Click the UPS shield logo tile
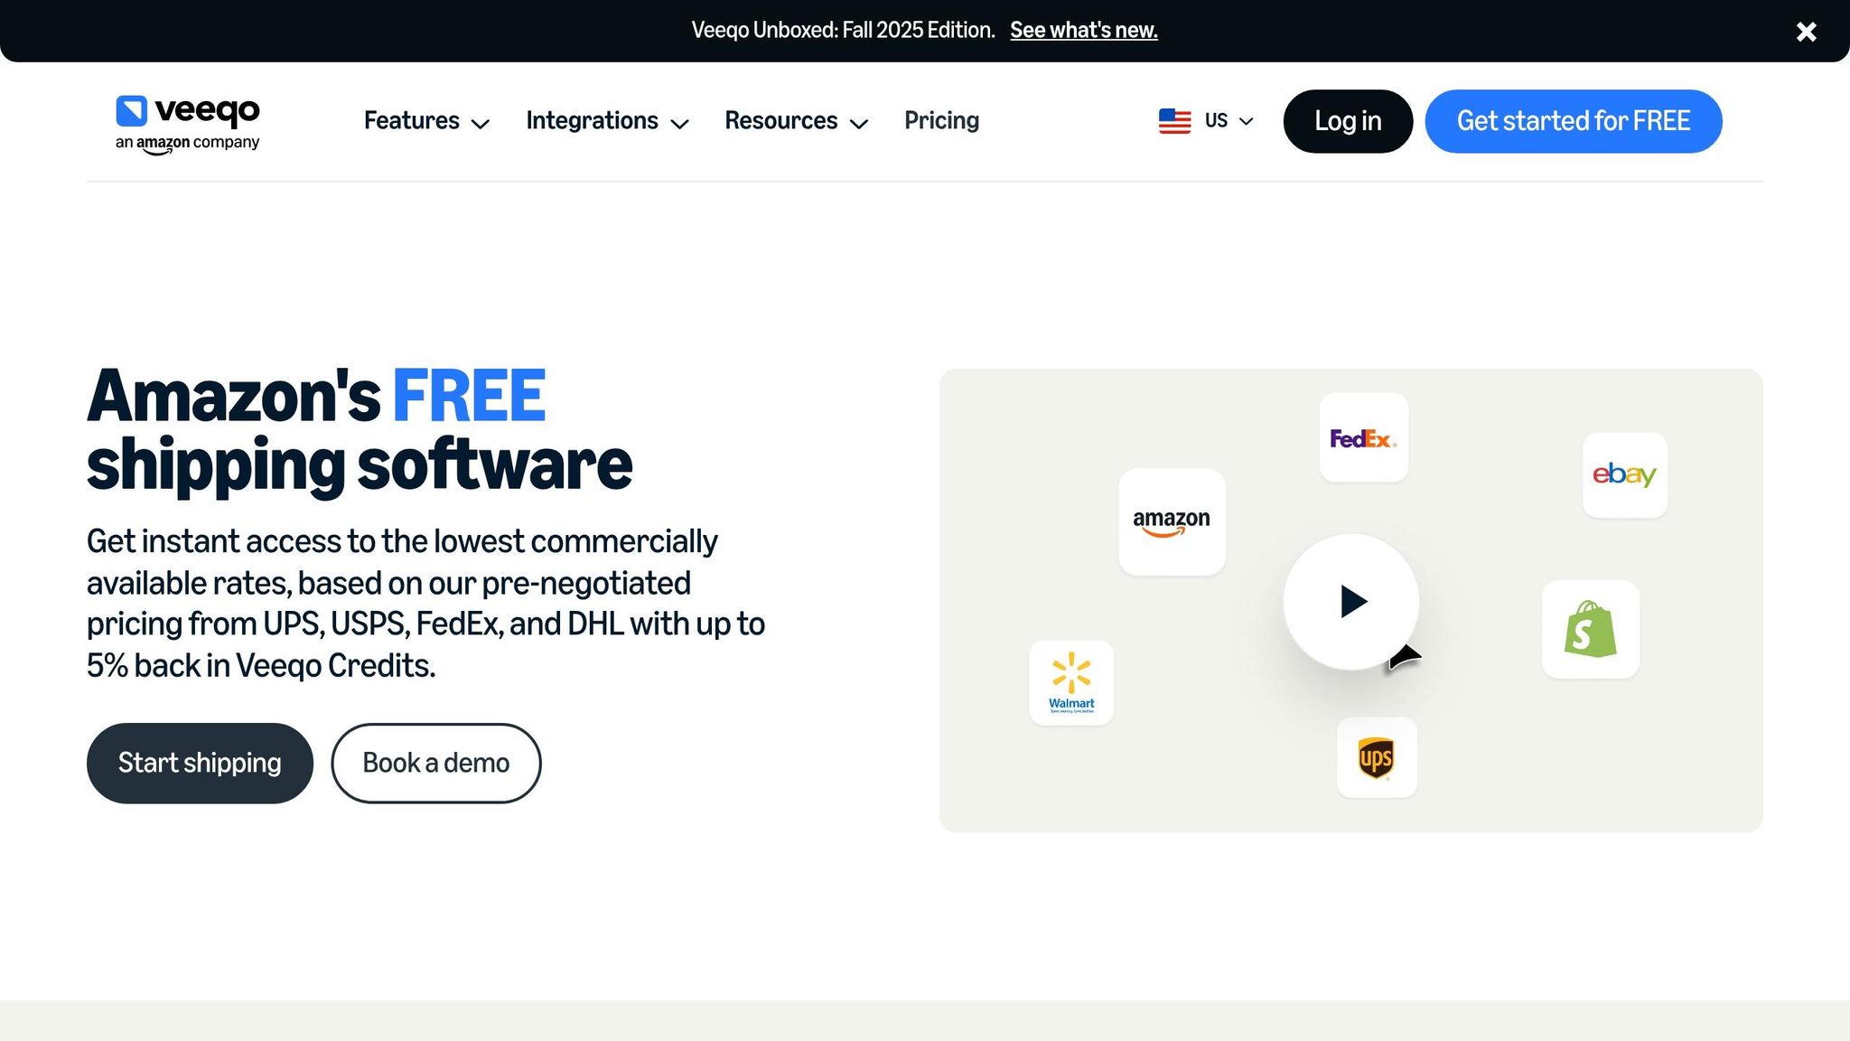Image resolution: width=1850 pixels, height=1041 pixels. pos(1377,757)
